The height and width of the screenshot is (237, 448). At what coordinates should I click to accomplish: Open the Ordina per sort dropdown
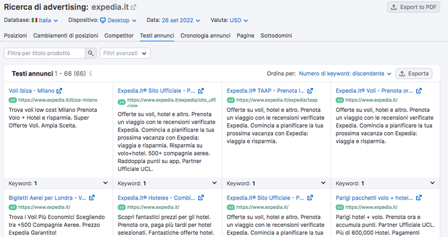point(345,73)
